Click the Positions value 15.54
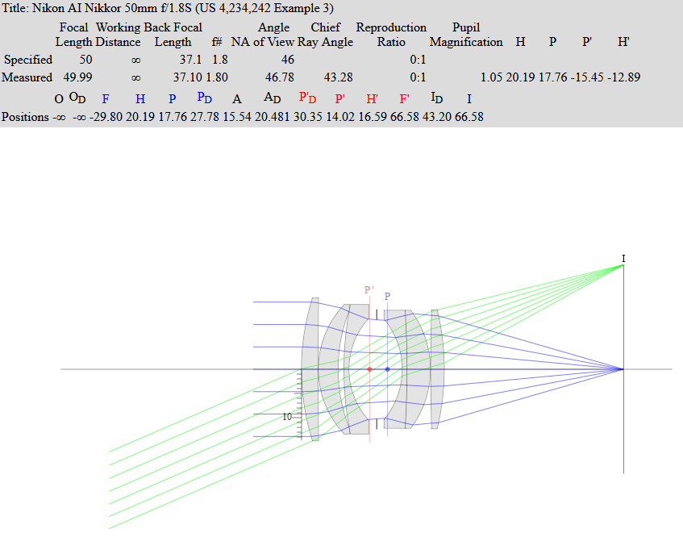 coord(237,117)
